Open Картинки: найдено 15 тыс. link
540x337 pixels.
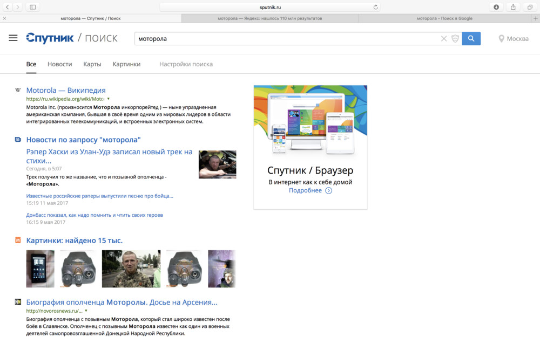(x=75, y=240)
